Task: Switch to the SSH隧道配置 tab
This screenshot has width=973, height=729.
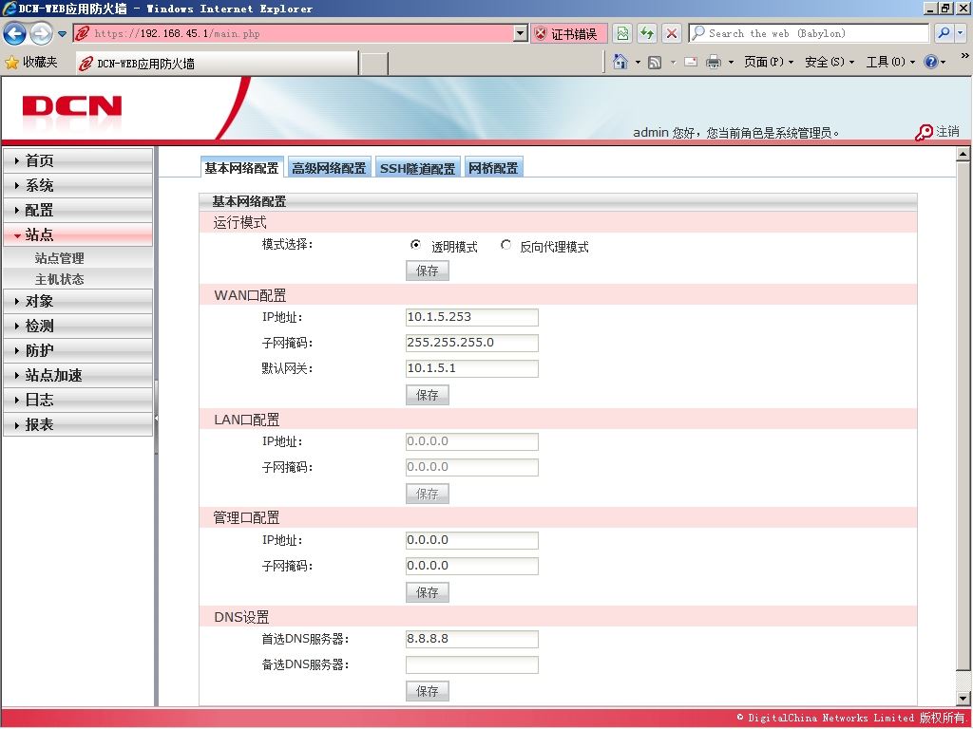Action: pyautogui.click(x=418, y=167)
